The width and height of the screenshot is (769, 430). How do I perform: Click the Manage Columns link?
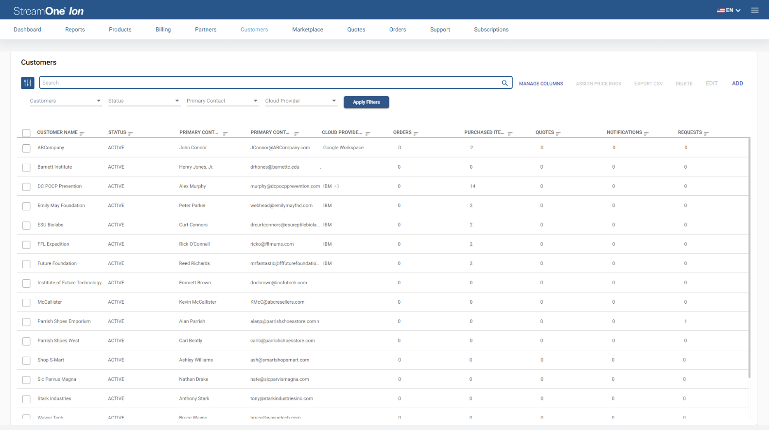click(x=541, y=84)
